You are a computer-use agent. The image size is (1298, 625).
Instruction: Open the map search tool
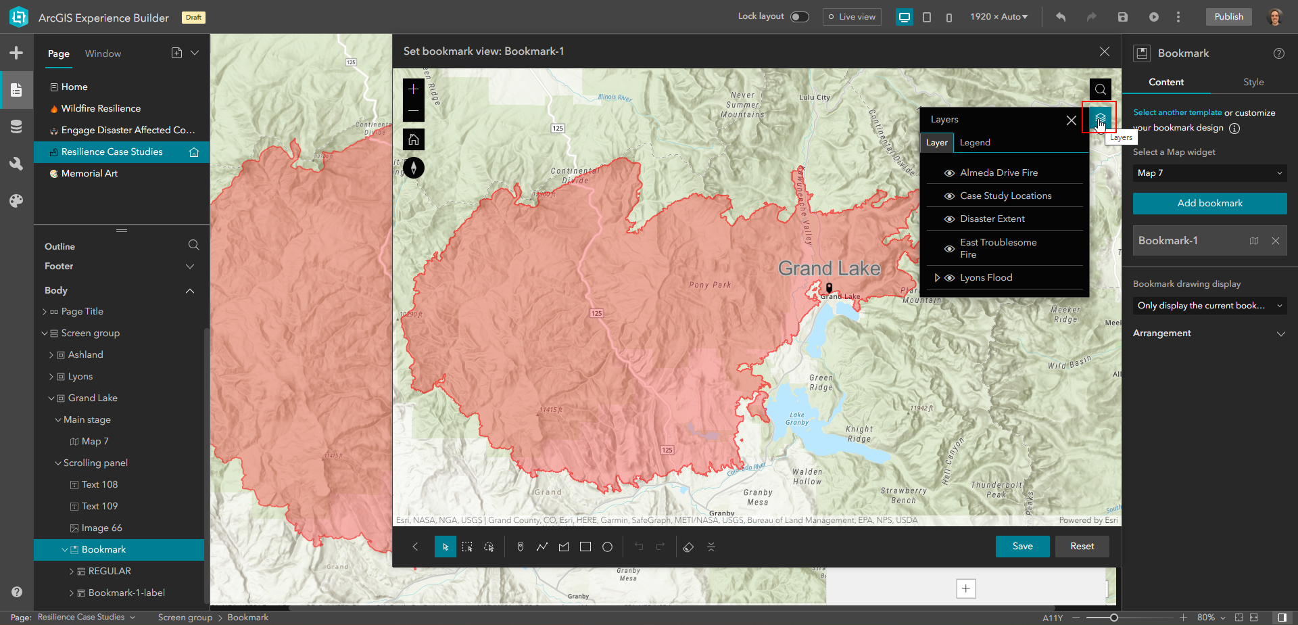click(x=1101, y=89)
